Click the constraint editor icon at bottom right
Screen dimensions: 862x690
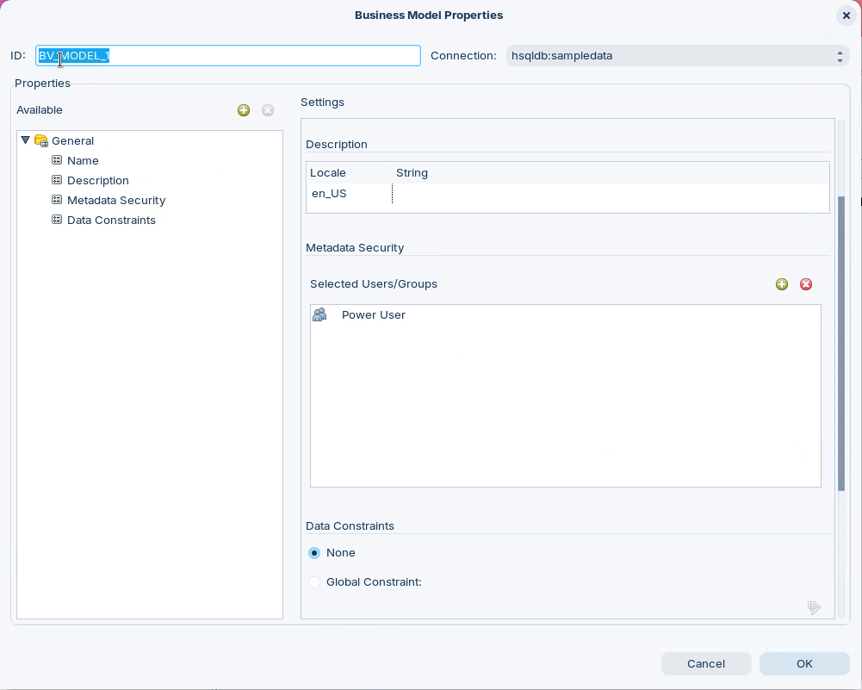tap(814, 608)
